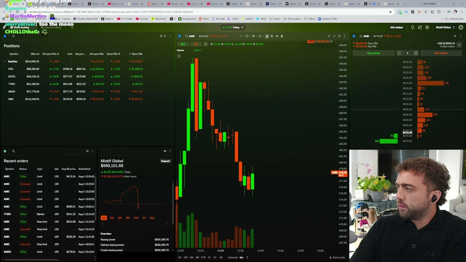Select the 1D range on account graph
Screen dimensions: 466x262
point(104,218)
